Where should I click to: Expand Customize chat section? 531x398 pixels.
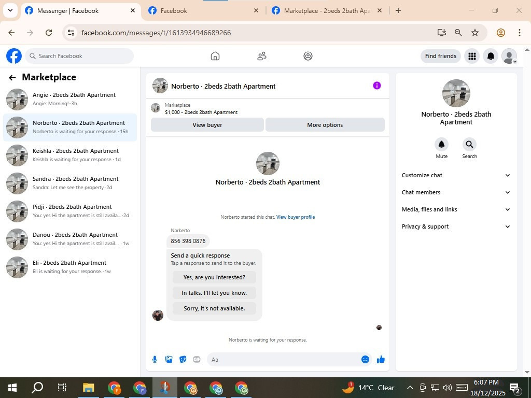click(456, 175)
